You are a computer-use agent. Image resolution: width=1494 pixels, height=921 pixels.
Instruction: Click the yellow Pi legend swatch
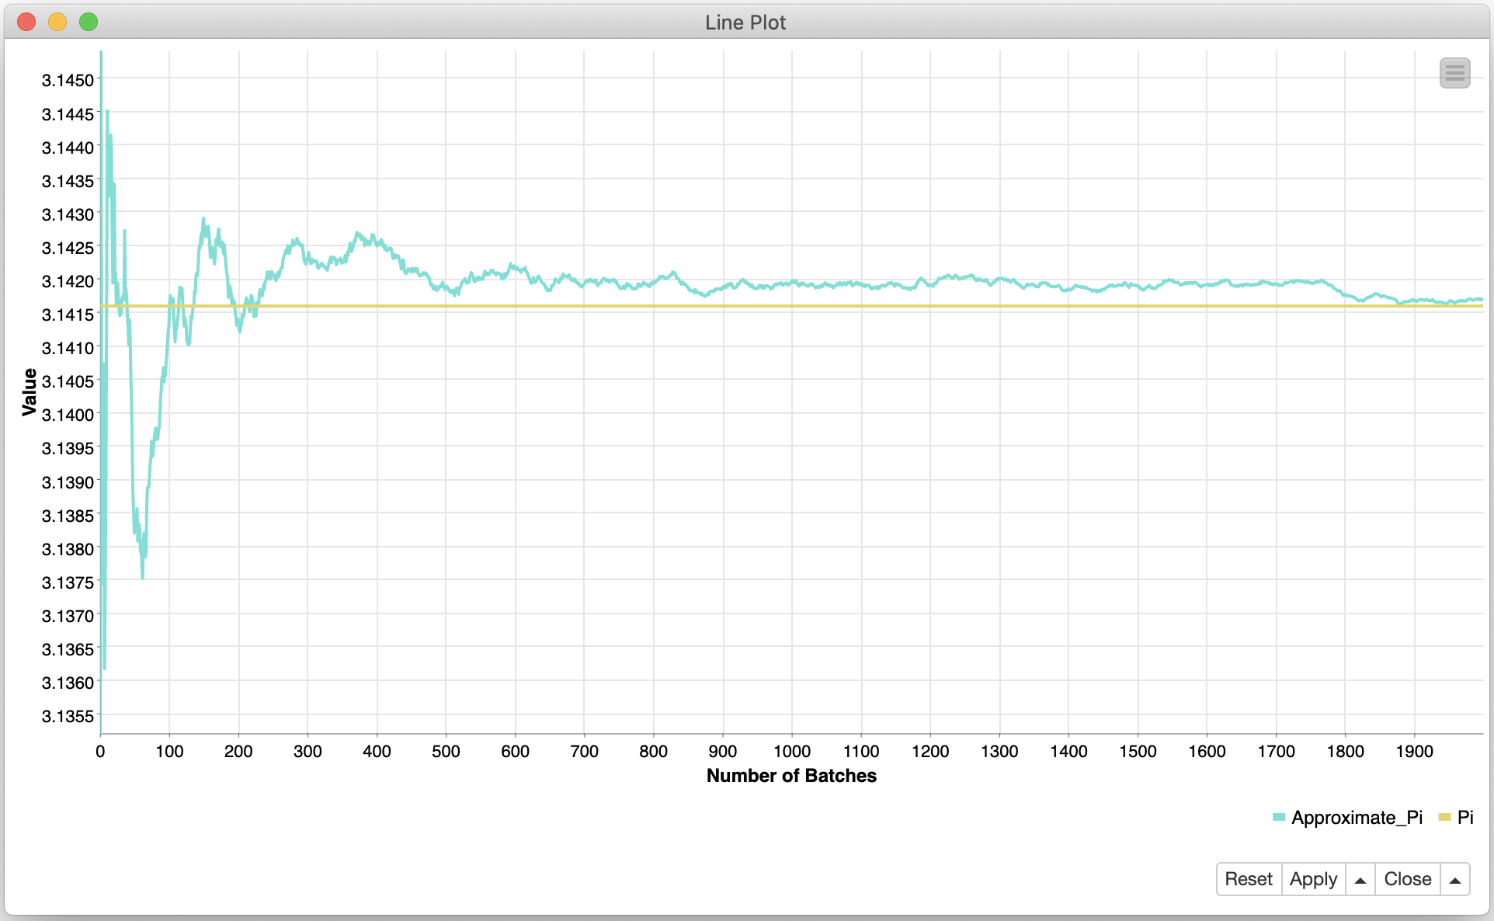(1445, 818)
